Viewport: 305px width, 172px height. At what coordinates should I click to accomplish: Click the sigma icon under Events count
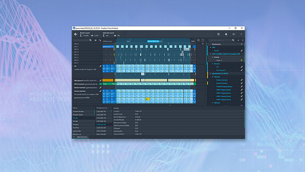81,36
